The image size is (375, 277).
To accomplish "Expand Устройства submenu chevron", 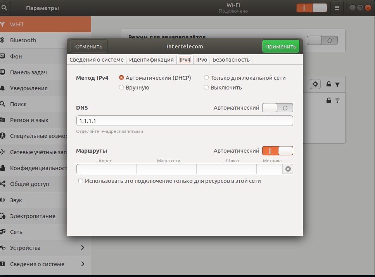I will pos(83,248).
